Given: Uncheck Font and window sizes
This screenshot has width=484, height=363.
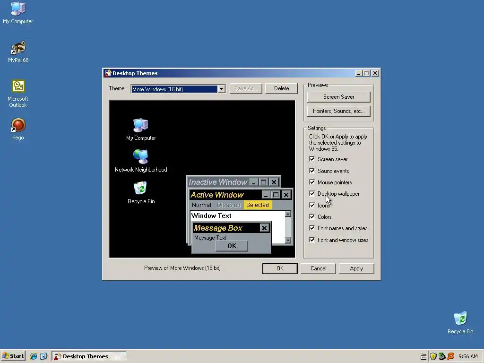Looking at the screenshot, I should click(x=312, y=240).
